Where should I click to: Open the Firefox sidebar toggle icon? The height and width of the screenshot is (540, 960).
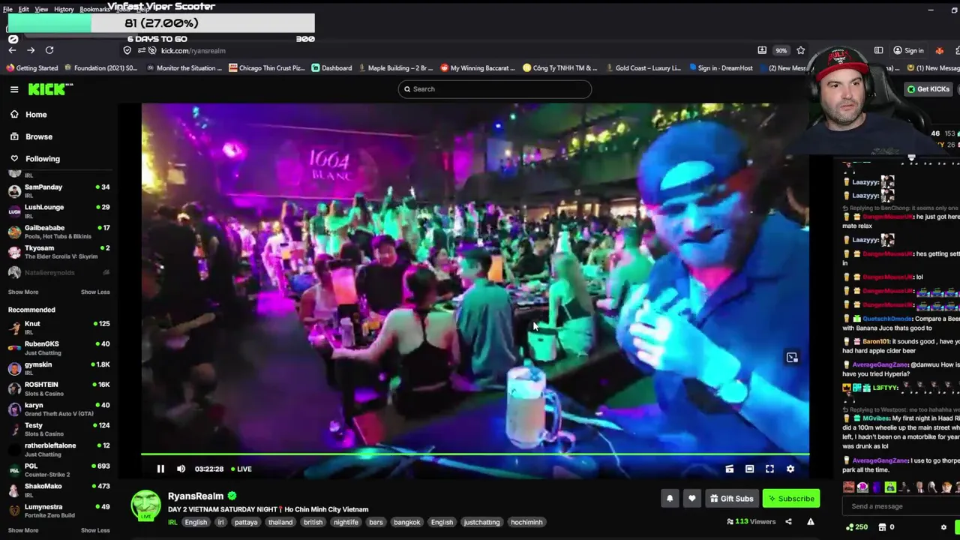(878, 50)
